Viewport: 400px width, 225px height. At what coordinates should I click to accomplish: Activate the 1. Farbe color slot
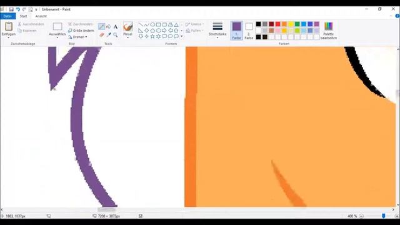pyautogui.click(x=236, y=31)
